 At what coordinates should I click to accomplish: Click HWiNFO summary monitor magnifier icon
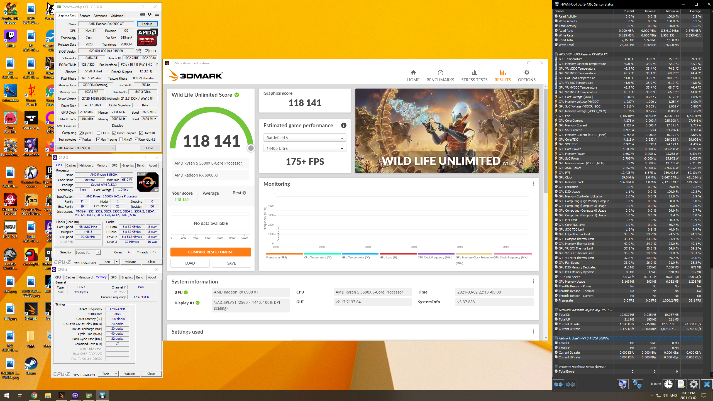pyautogui.click(x=623, y=384)
